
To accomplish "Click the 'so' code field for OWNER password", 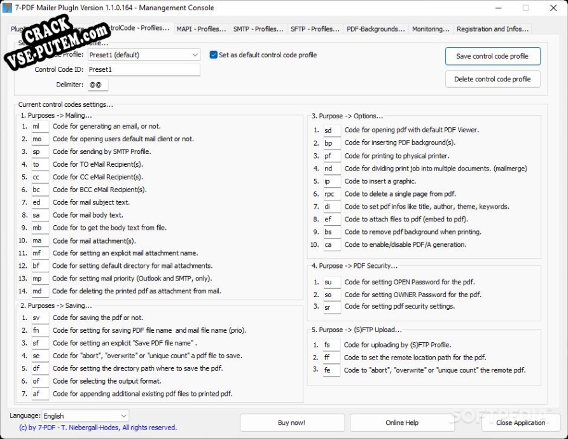I will click(332, 295).
